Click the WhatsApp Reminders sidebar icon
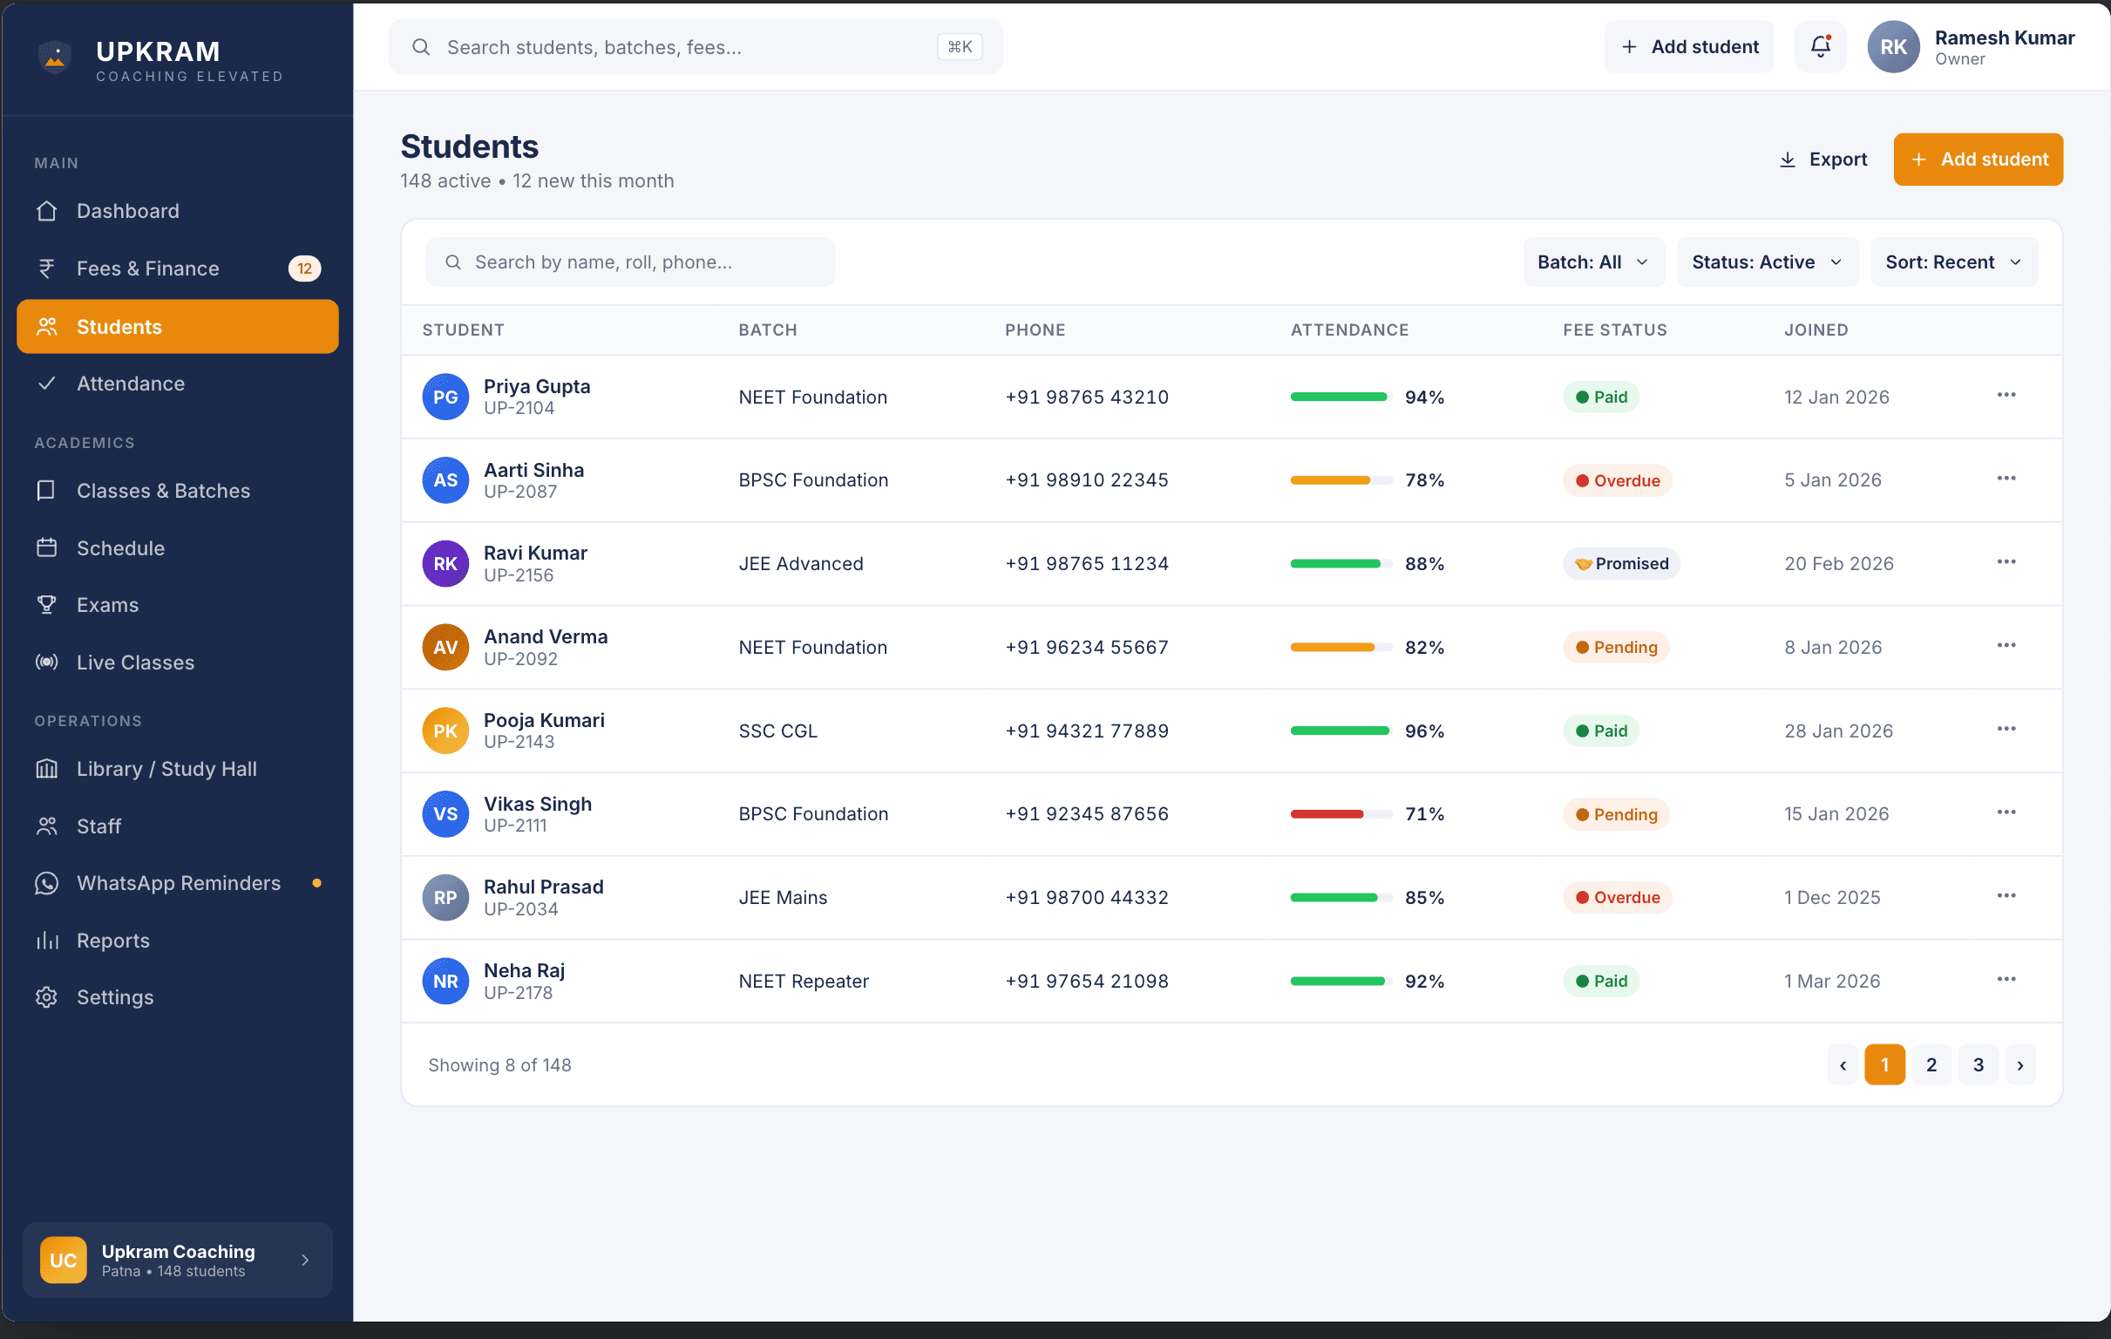2111x1339 pixels. 46,883
